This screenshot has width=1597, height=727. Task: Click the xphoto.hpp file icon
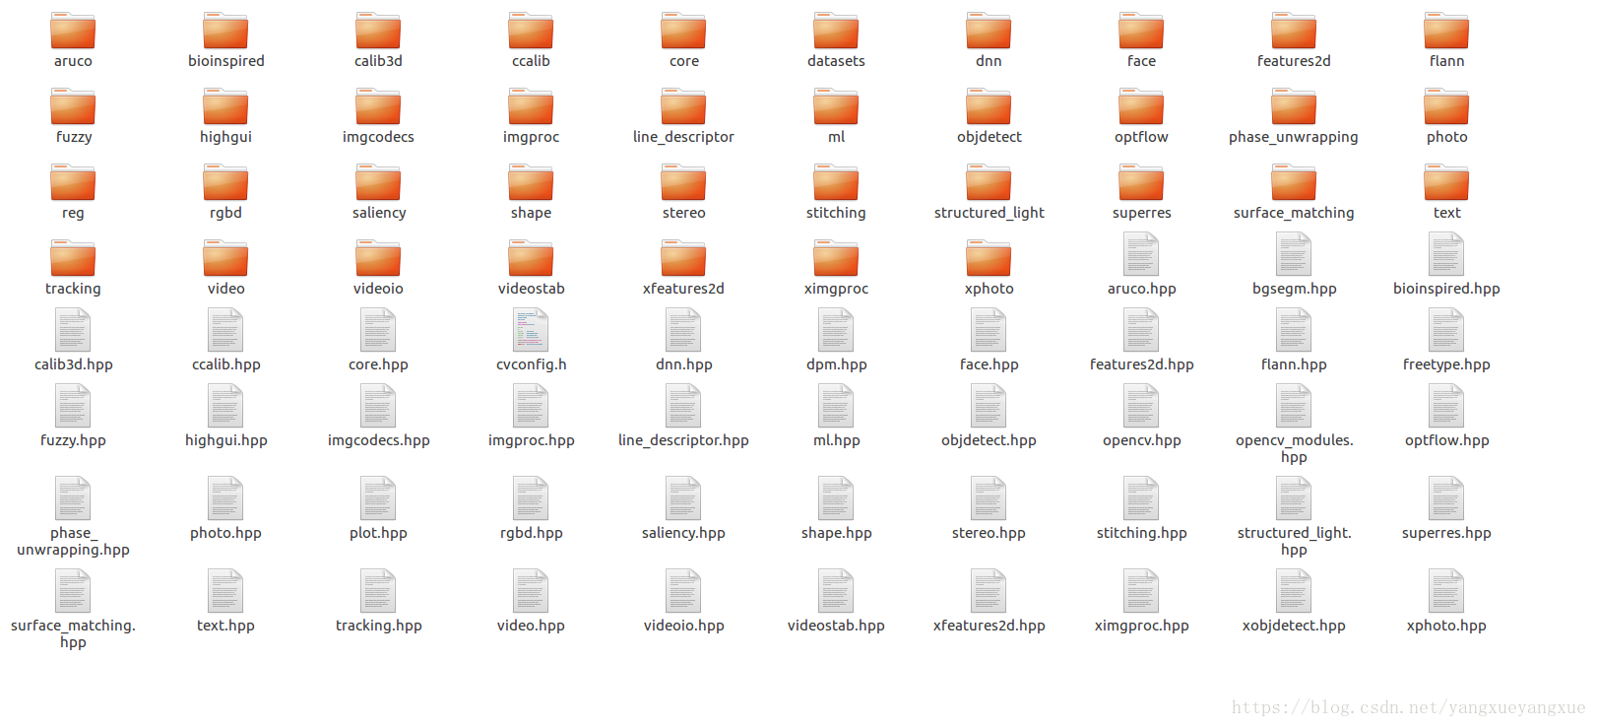[1446, 591]
